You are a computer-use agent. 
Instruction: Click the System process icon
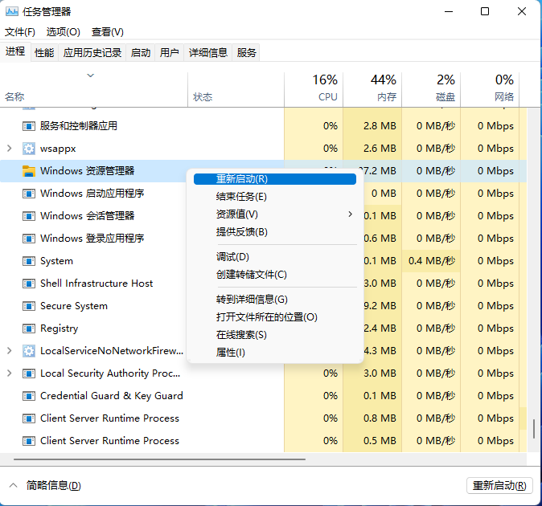29,260
